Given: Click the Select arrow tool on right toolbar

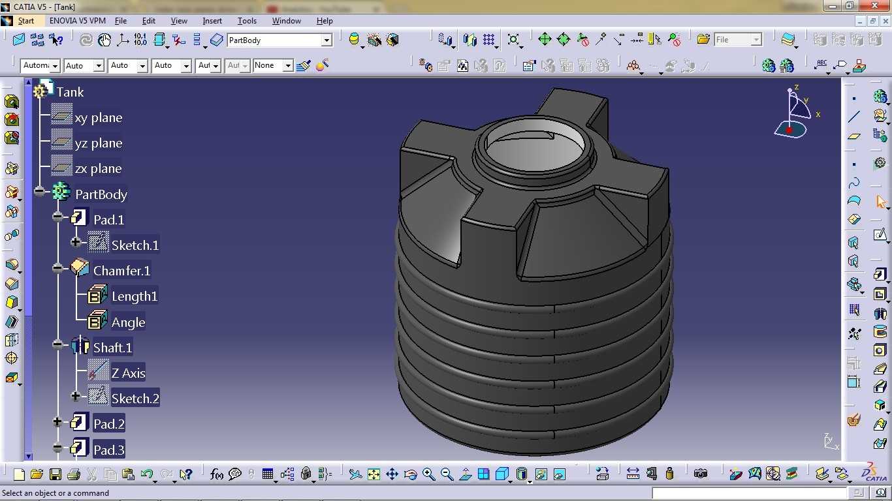Looking at the screenshot, I should coord(880,202).
